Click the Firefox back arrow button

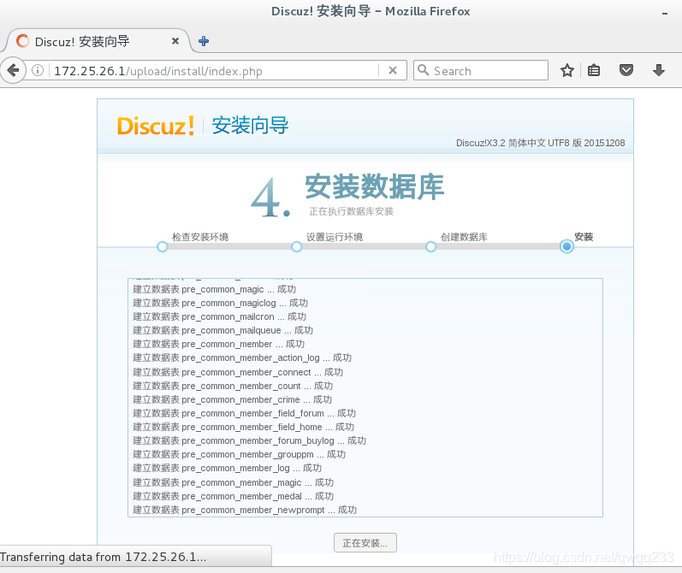coord(13,70)
